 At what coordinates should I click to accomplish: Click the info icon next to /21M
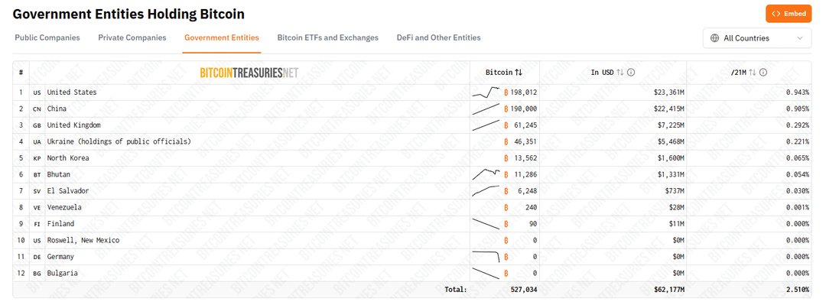point(763,73)
